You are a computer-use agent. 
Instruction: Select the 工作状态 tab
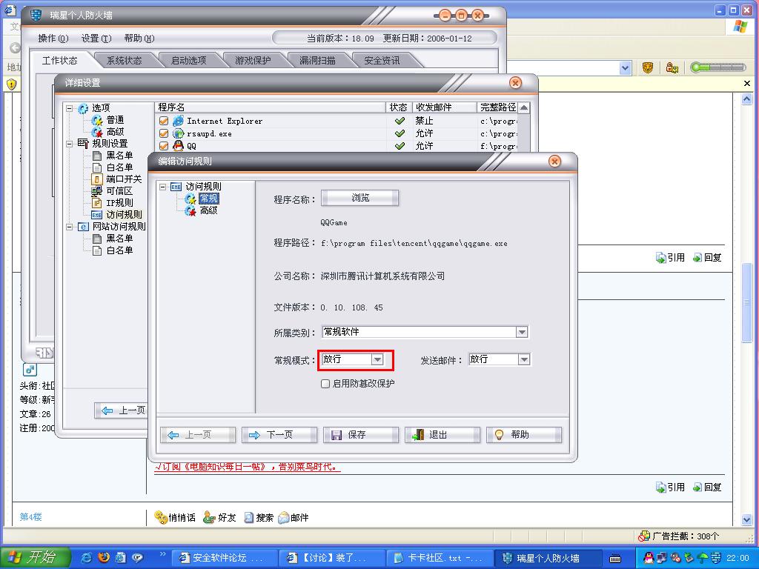59,61
